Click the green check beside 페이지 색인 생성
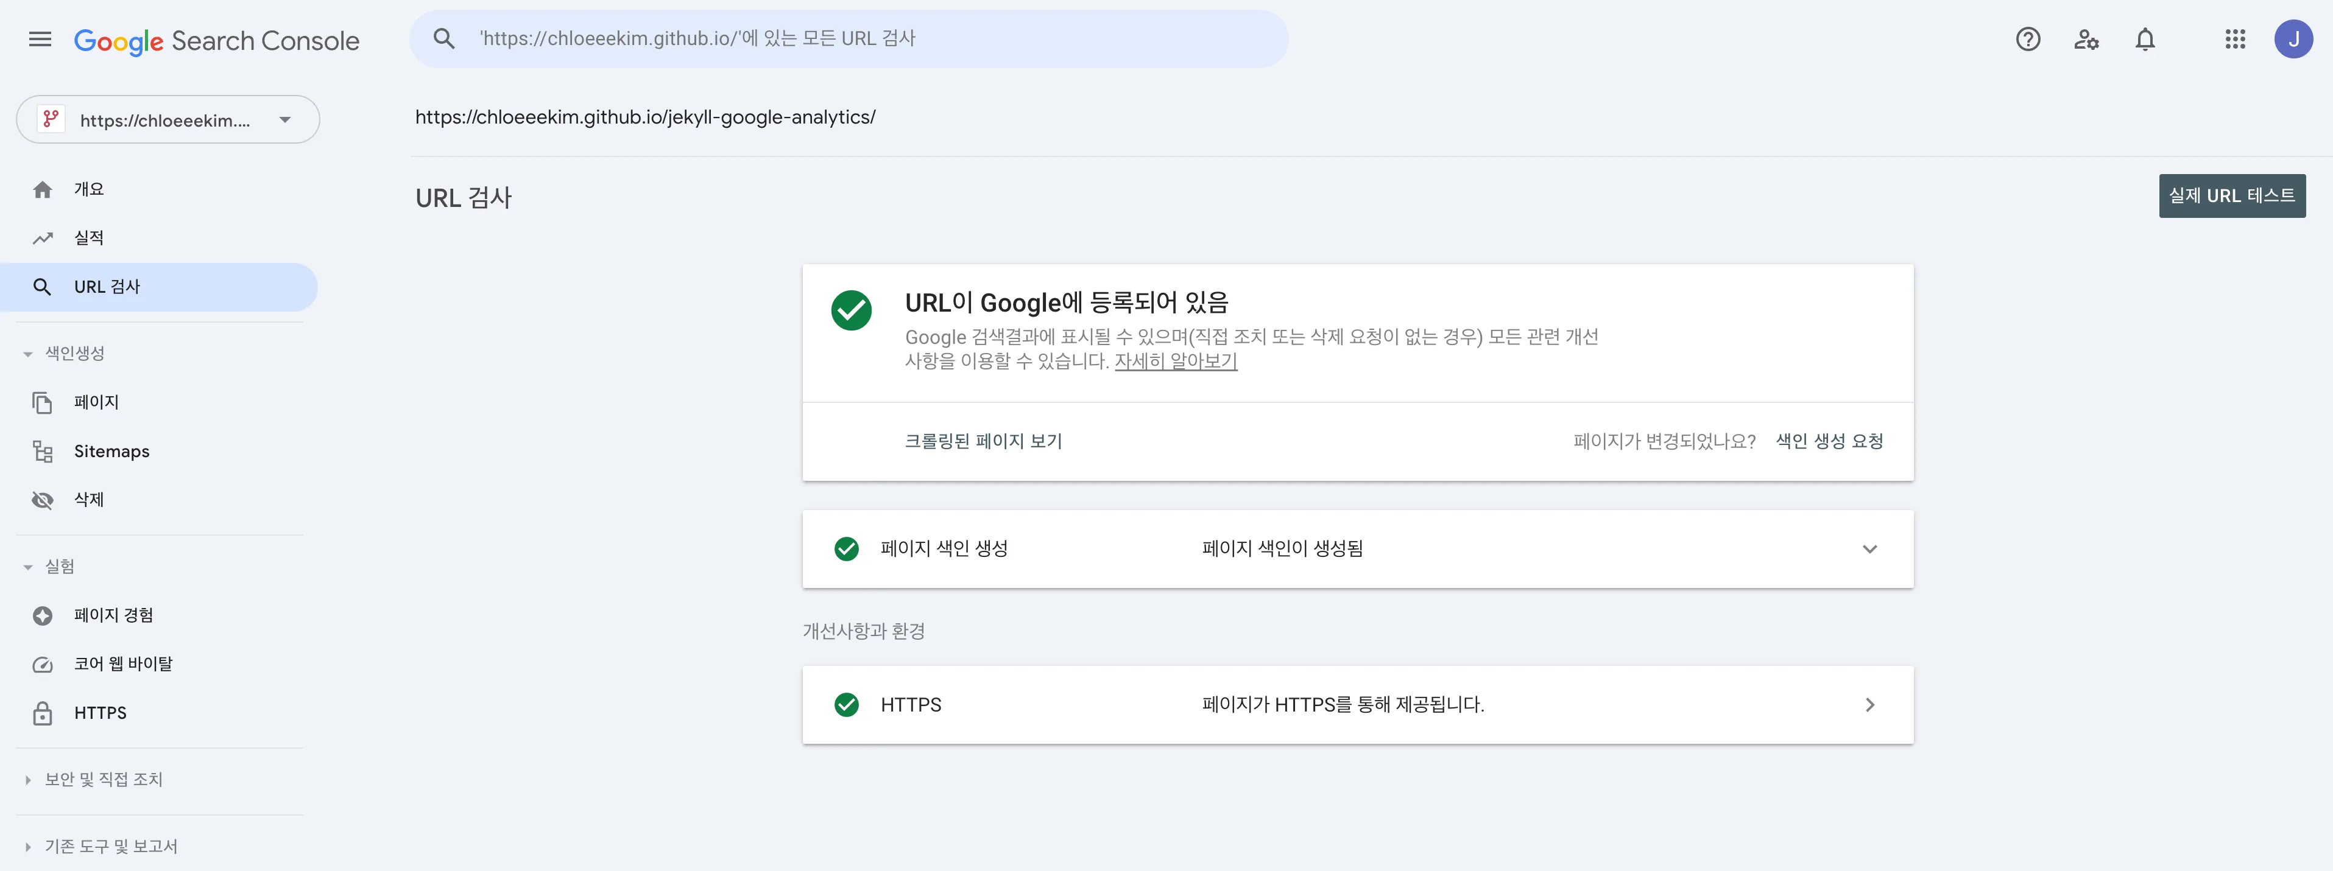The image size is (2333, 871). tap(846, 548)
